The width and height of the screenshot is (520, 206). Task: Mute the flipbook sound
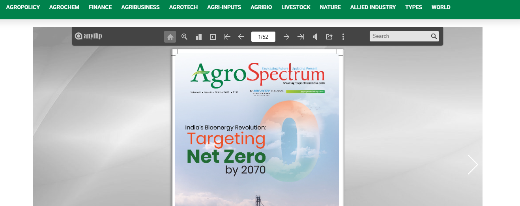coord(315,37)
